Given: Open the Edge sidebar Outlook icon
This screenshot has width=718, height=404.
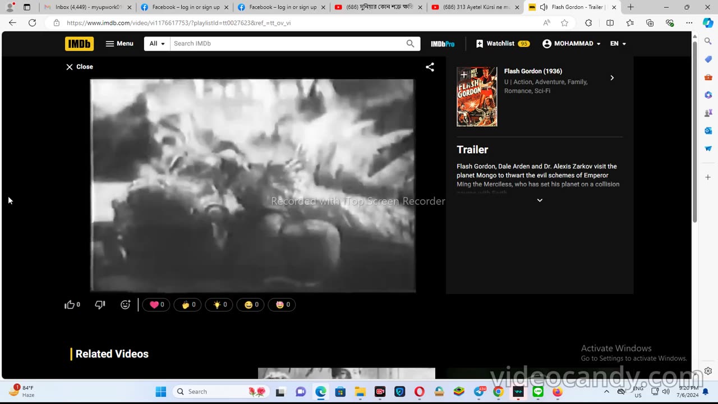Looking at the screenshot, I should coord(708,131).
